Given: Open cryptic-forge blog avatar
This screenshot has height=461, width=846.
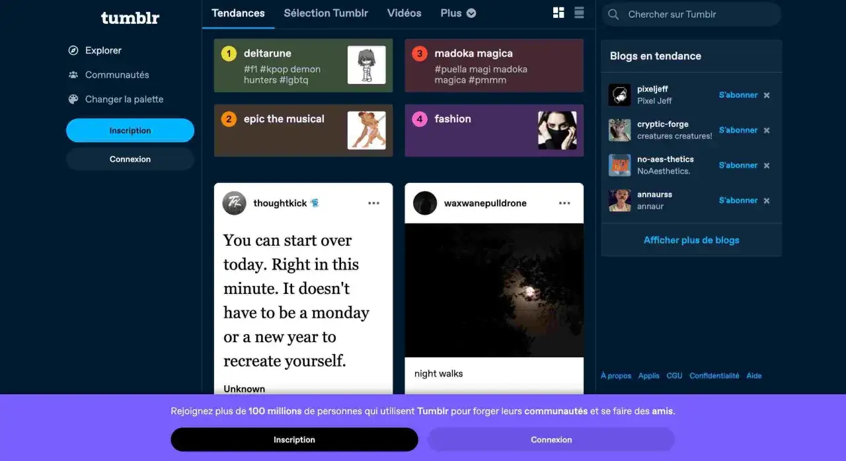Looking at the screenshot, I should click(x=619, y=130).
